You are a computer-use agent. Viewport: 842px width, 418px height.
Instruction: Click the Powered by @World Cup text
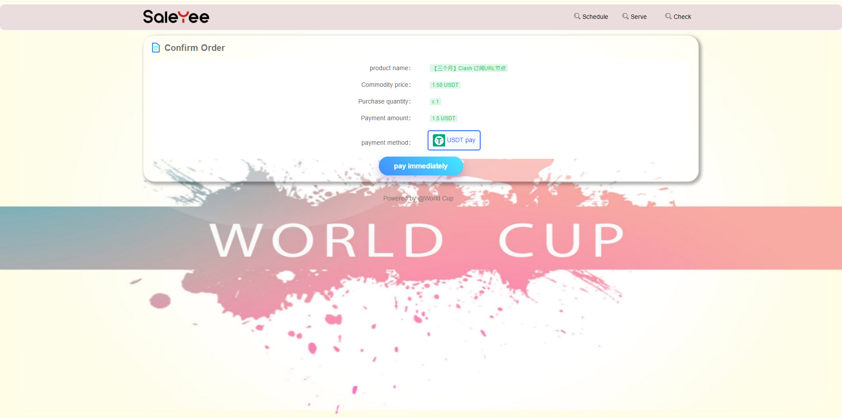(418, 198)
